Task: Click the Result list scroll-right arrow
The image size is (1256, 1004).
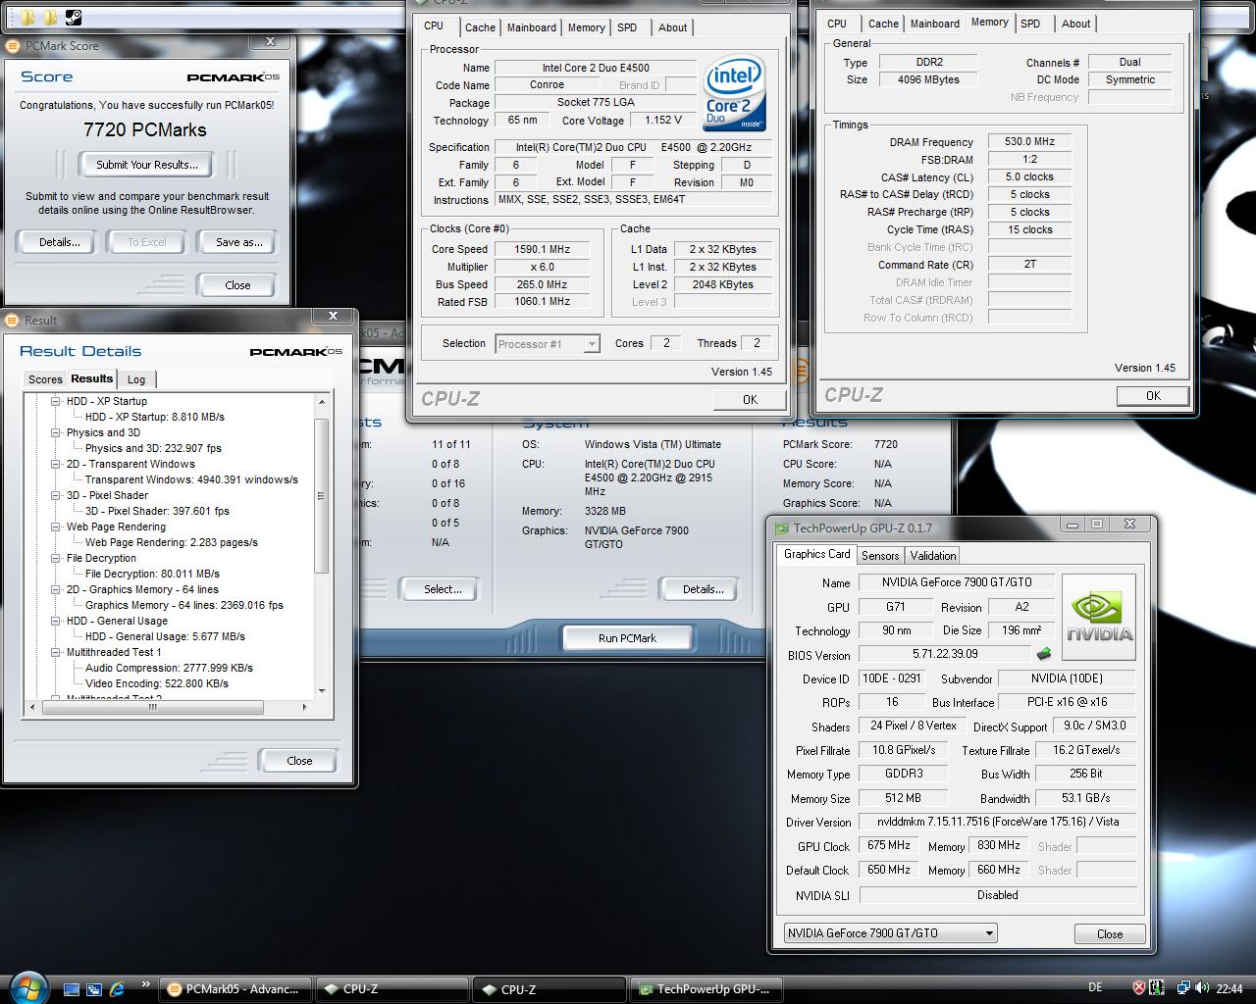Action: pos(304,707)
